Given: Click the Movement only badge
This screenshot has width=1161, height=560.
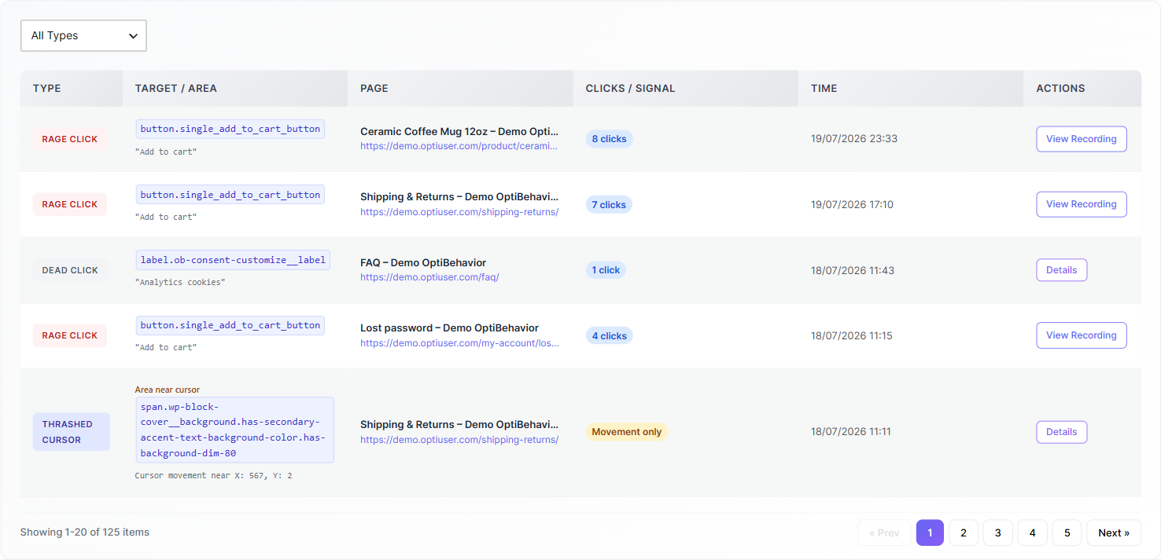Looking at the screenshot, I should [x=627, y=432].
